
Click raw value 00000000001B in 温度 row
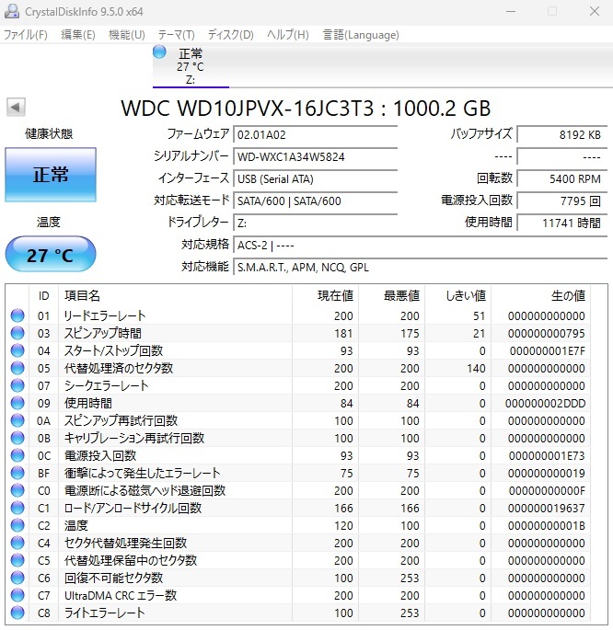coord(547,525)
